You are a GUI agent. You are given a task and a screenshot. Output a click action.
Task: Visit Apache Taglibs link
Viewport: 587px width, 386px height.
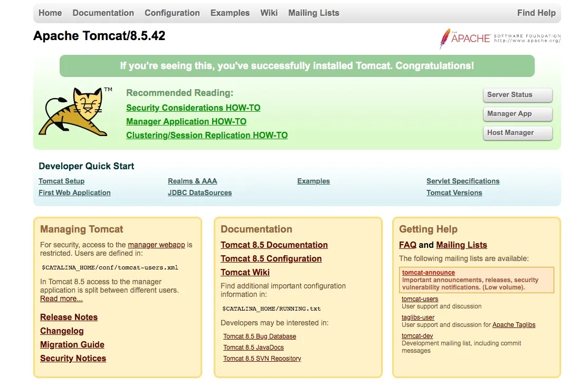[x=514, y=325]
